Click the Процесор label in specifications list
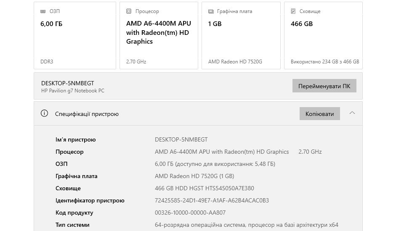Screen dimensions: 404x231 (69, 152)
